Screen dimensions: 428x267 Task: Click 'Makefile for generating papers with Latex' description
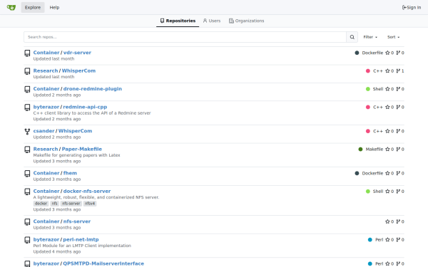tap(77, 155)
